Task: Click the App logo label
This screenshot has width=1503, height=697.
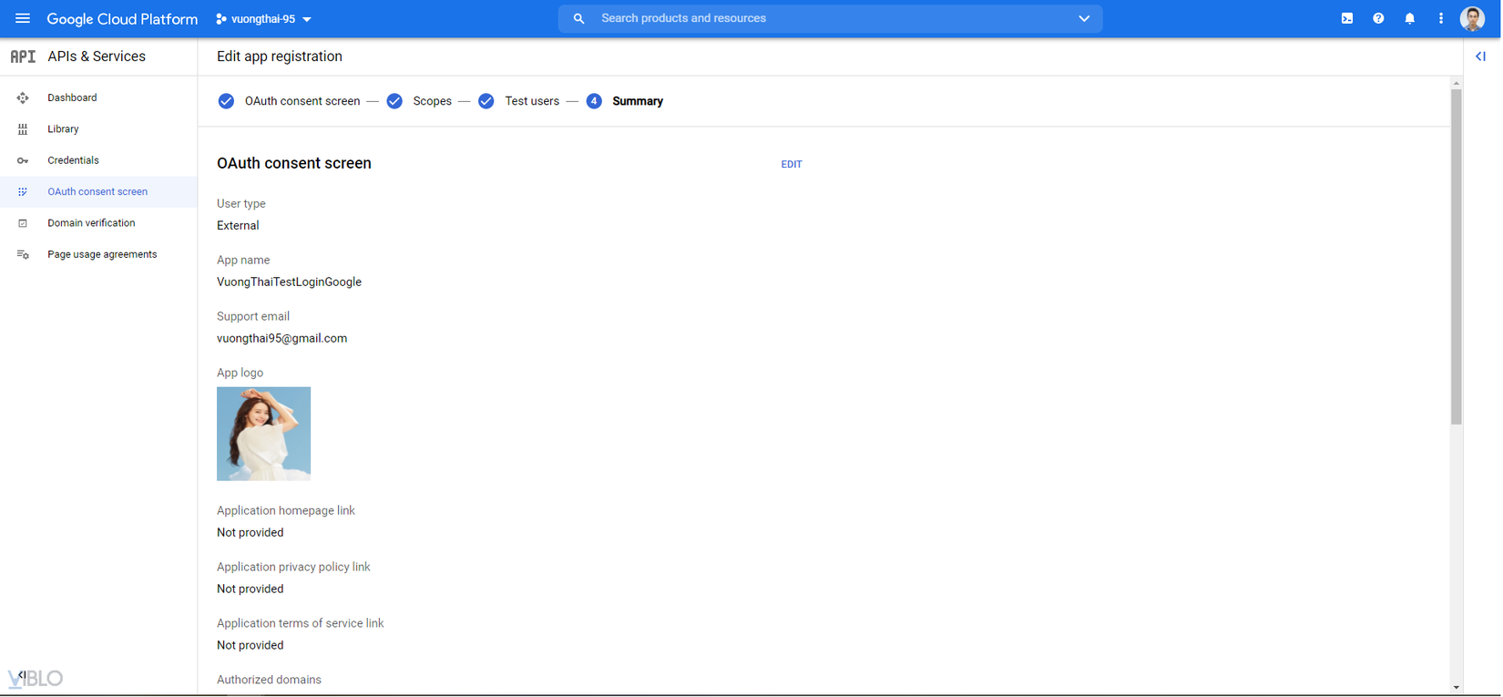Action: click(240, 374)
